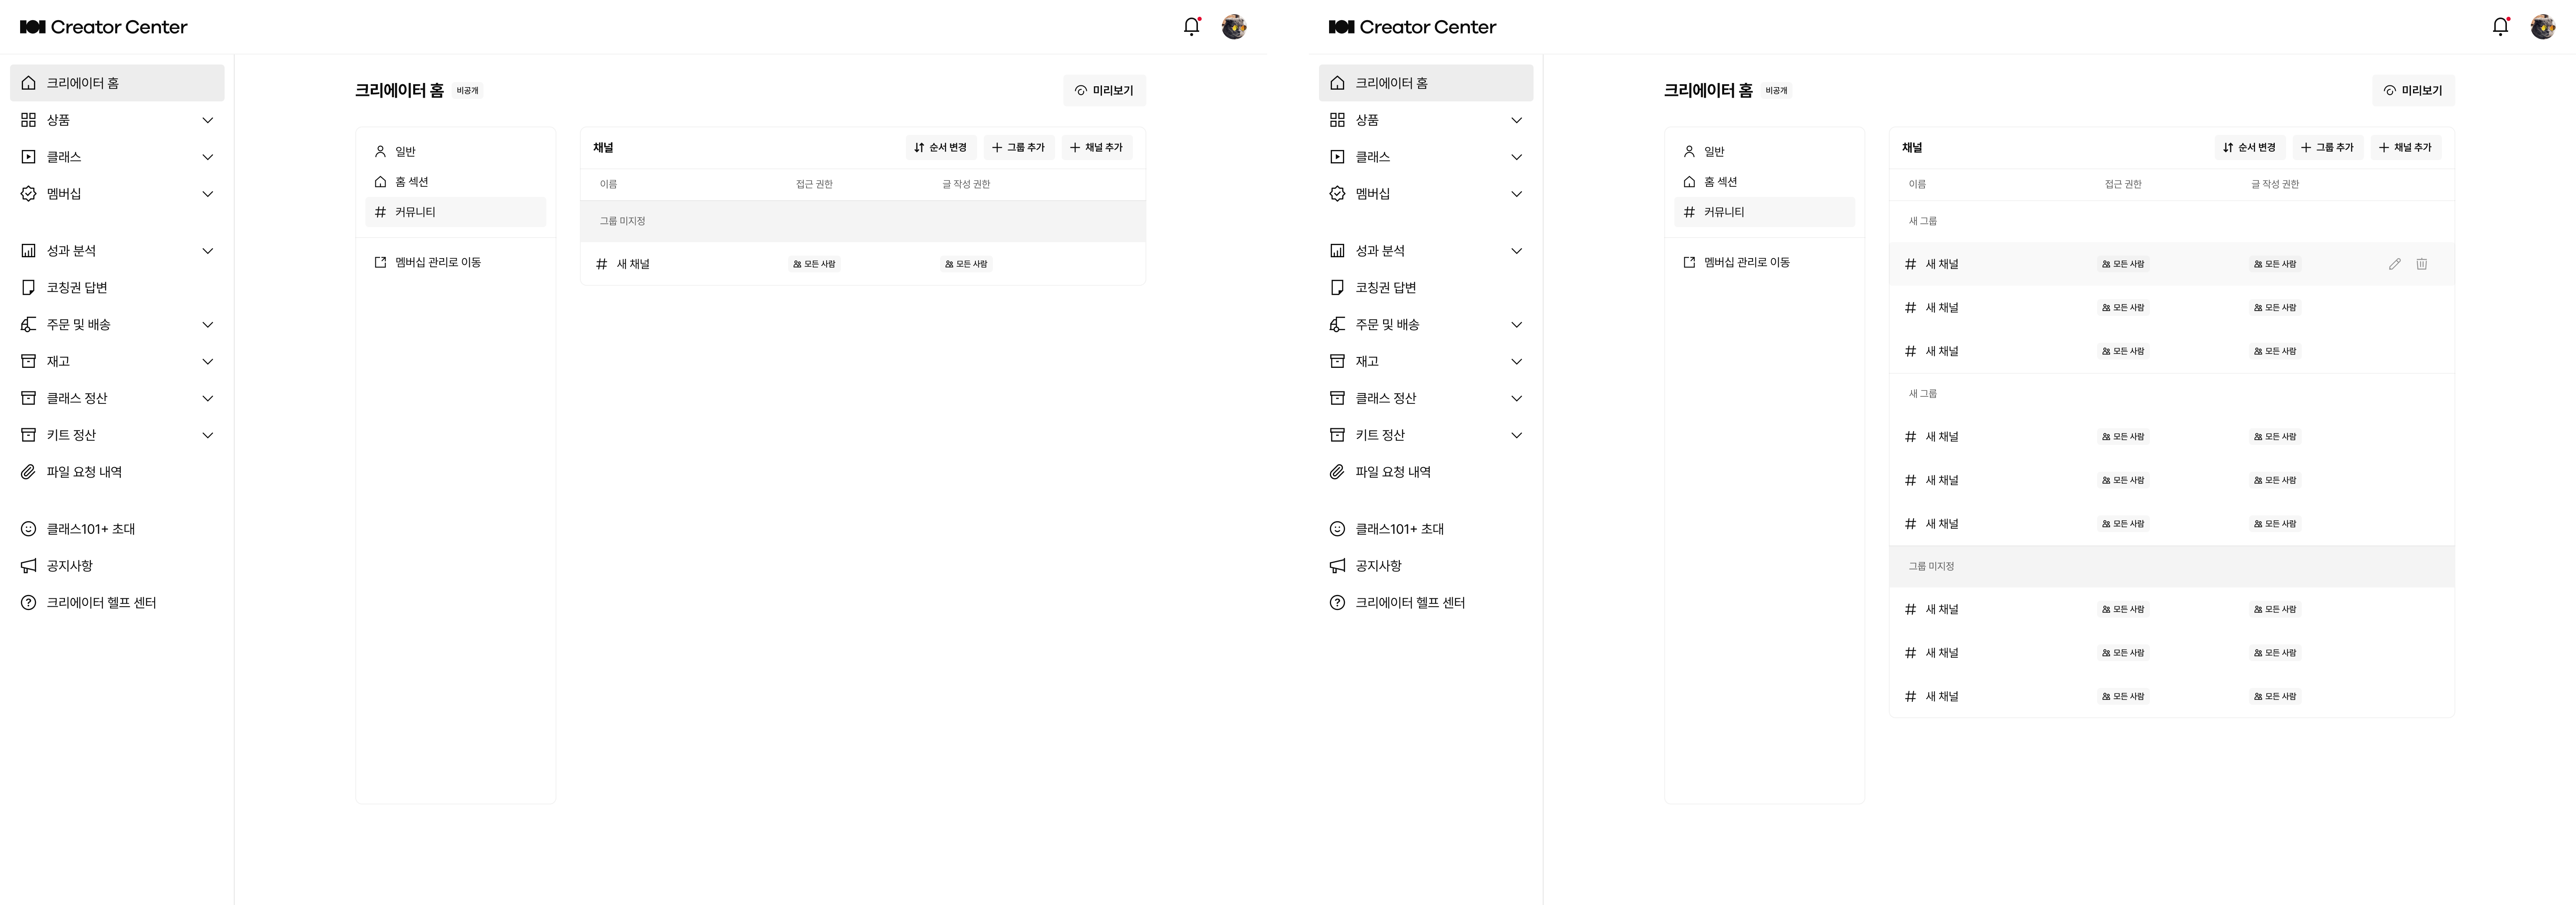The height and width of the screenshot is (905, 2576).
Task: Click 클래스101+ 초대 smiley item in right screenshot
Action: (1399, 529)
